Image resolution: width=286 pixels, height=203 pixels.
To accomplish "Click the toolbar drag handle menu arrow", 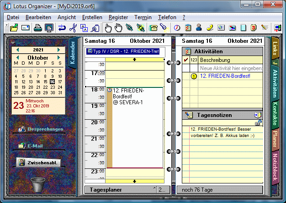I will [6, 25].
